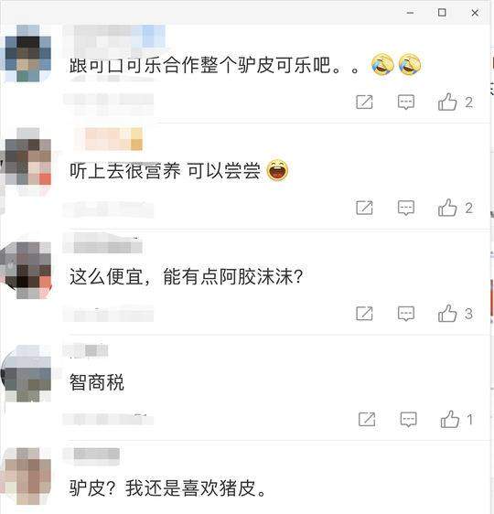Open avatar of 智商税 commenter
This screenshot has height=514, width=494.
(x=27, y=374)
